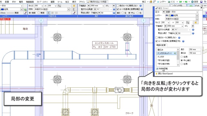
Task: Select the 右側 radio button
Action: point(182,57)
